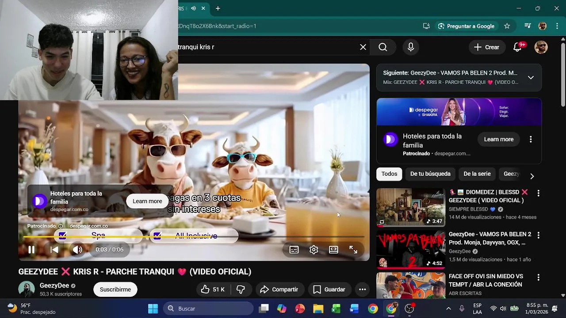Click ad info icon next to Patrocinado
This screenshot has height=318, width=566.
61,226
